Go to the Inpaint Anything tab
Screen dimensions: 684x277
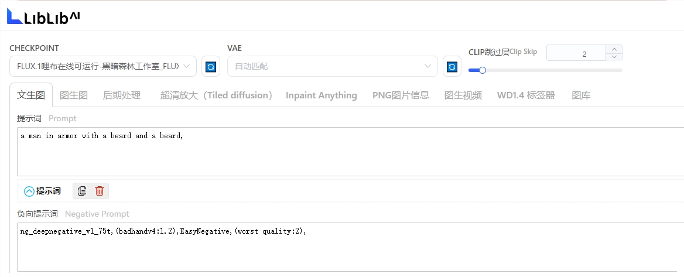321,95
